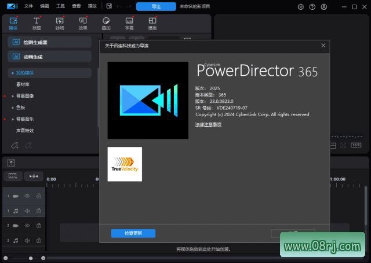
Task: Open the settings gear icon
Action: 300,7
